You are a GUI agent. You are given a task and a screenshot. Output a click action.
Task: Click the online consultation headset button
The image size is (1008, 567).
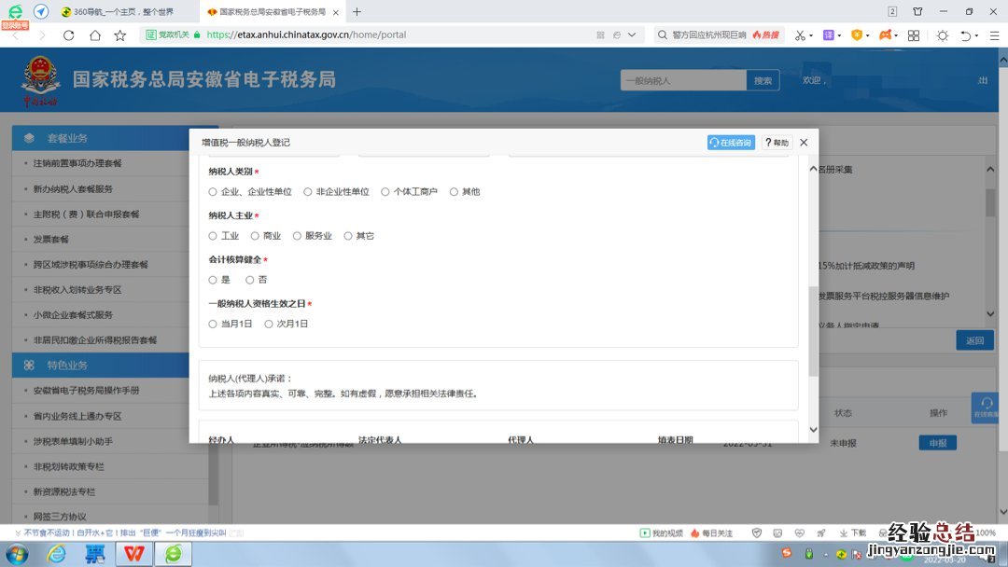[730, 143]
